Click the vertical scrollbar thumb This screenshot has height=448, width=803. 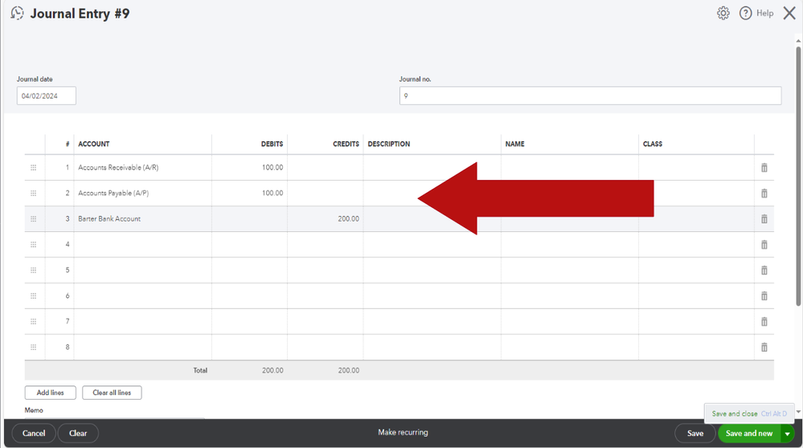(798, 177)
